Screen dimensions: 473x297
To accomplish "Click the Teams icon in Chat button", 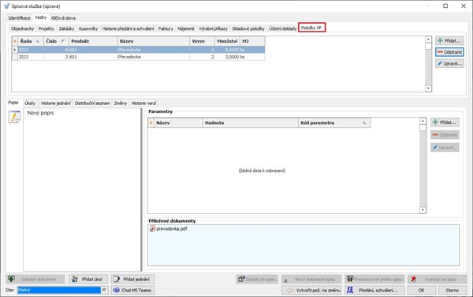I will pyautogui.click(x=117, y=290).
